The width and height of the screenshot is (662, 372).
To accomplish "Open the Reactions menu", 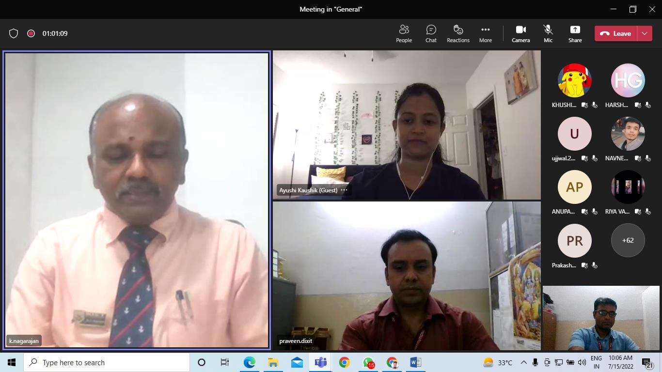I will click(x=458, y=33).
